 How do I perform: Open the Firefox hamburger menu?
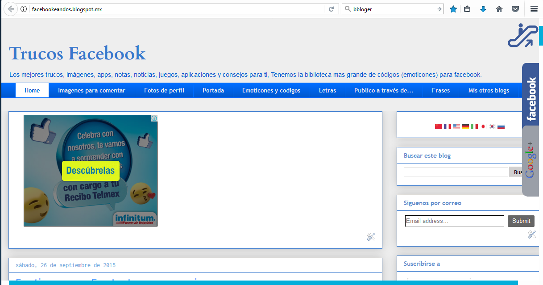(534, 9)
